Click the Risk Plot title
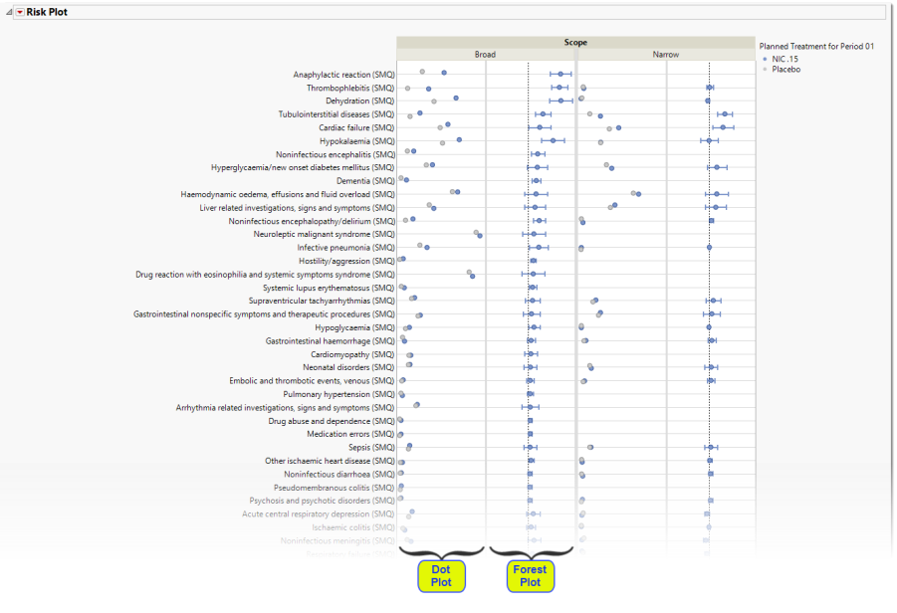 (47, 12)
